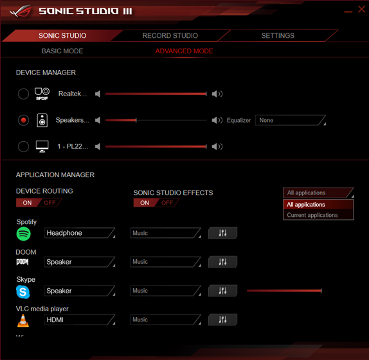Screen dimensions: 369x360
Task: Turn Sonic Studio Effects off
Action: tap(167, 203)
